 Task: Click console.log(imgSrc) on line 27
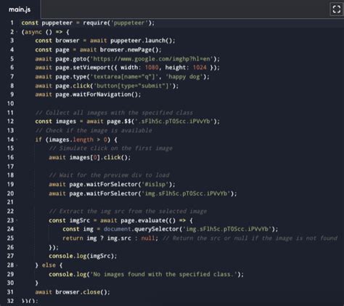tap(81, 256)
